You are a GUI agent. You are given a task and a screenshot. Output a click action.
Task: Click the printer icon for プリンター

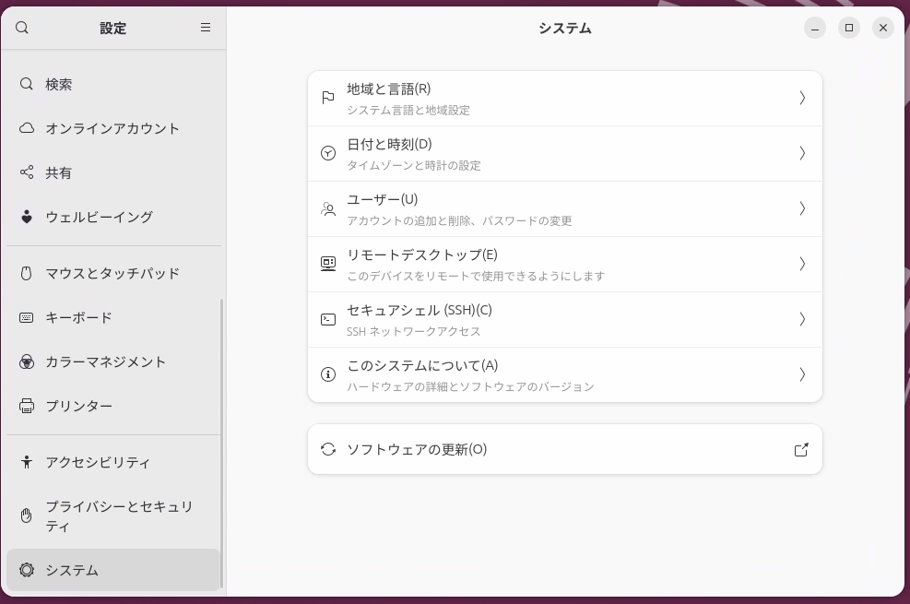[27, 406]
